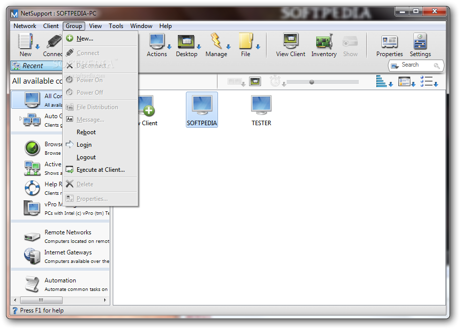Viewport: 460px width, 329px height.
Task: Open the Settings toolbar icon
Action: pos(420,41)
